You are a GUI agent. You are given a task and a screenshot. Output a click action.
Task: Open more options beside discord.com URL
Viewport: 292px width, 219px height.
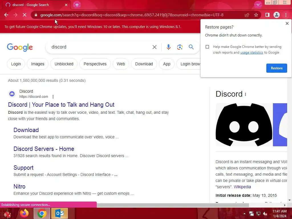pyautogui.click(x=53, y=97)
